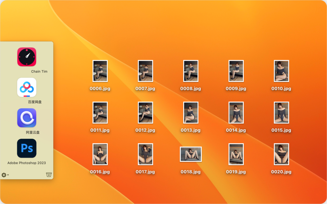Launch Adobe Photoshop 2023 icon
Image resolution: width=327 pixels, height=204 pixels.
click(x=27, y=148)
